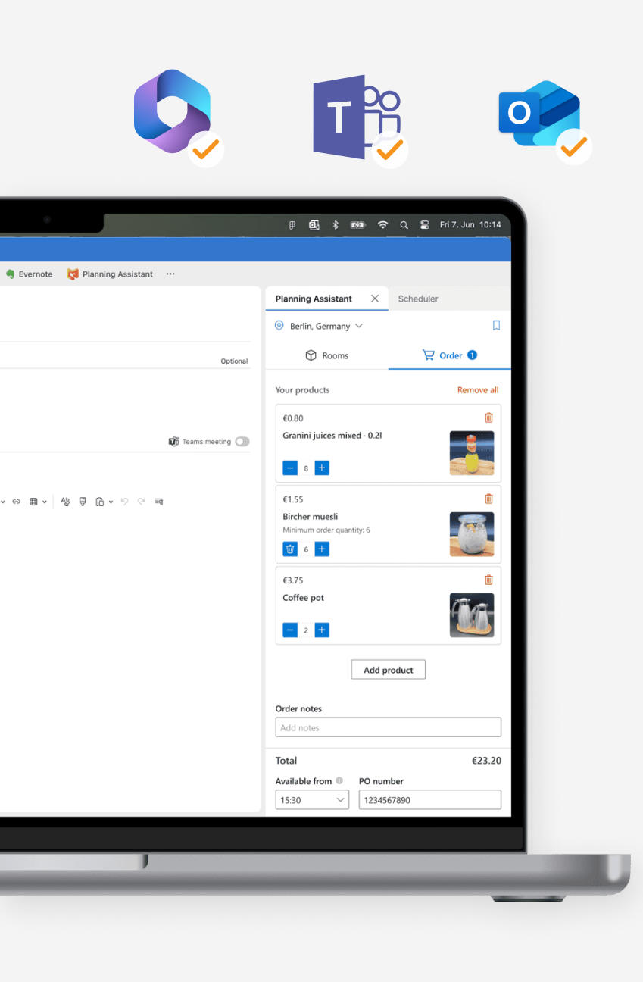The image size is (643, 982).
Task: Decrease Granini juices quantity
Action: coord(290,468)
